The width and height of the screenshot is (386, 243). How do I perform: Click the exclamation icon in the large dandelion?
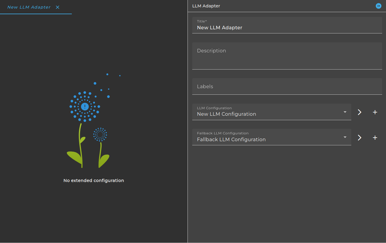(x=85, y=106)
